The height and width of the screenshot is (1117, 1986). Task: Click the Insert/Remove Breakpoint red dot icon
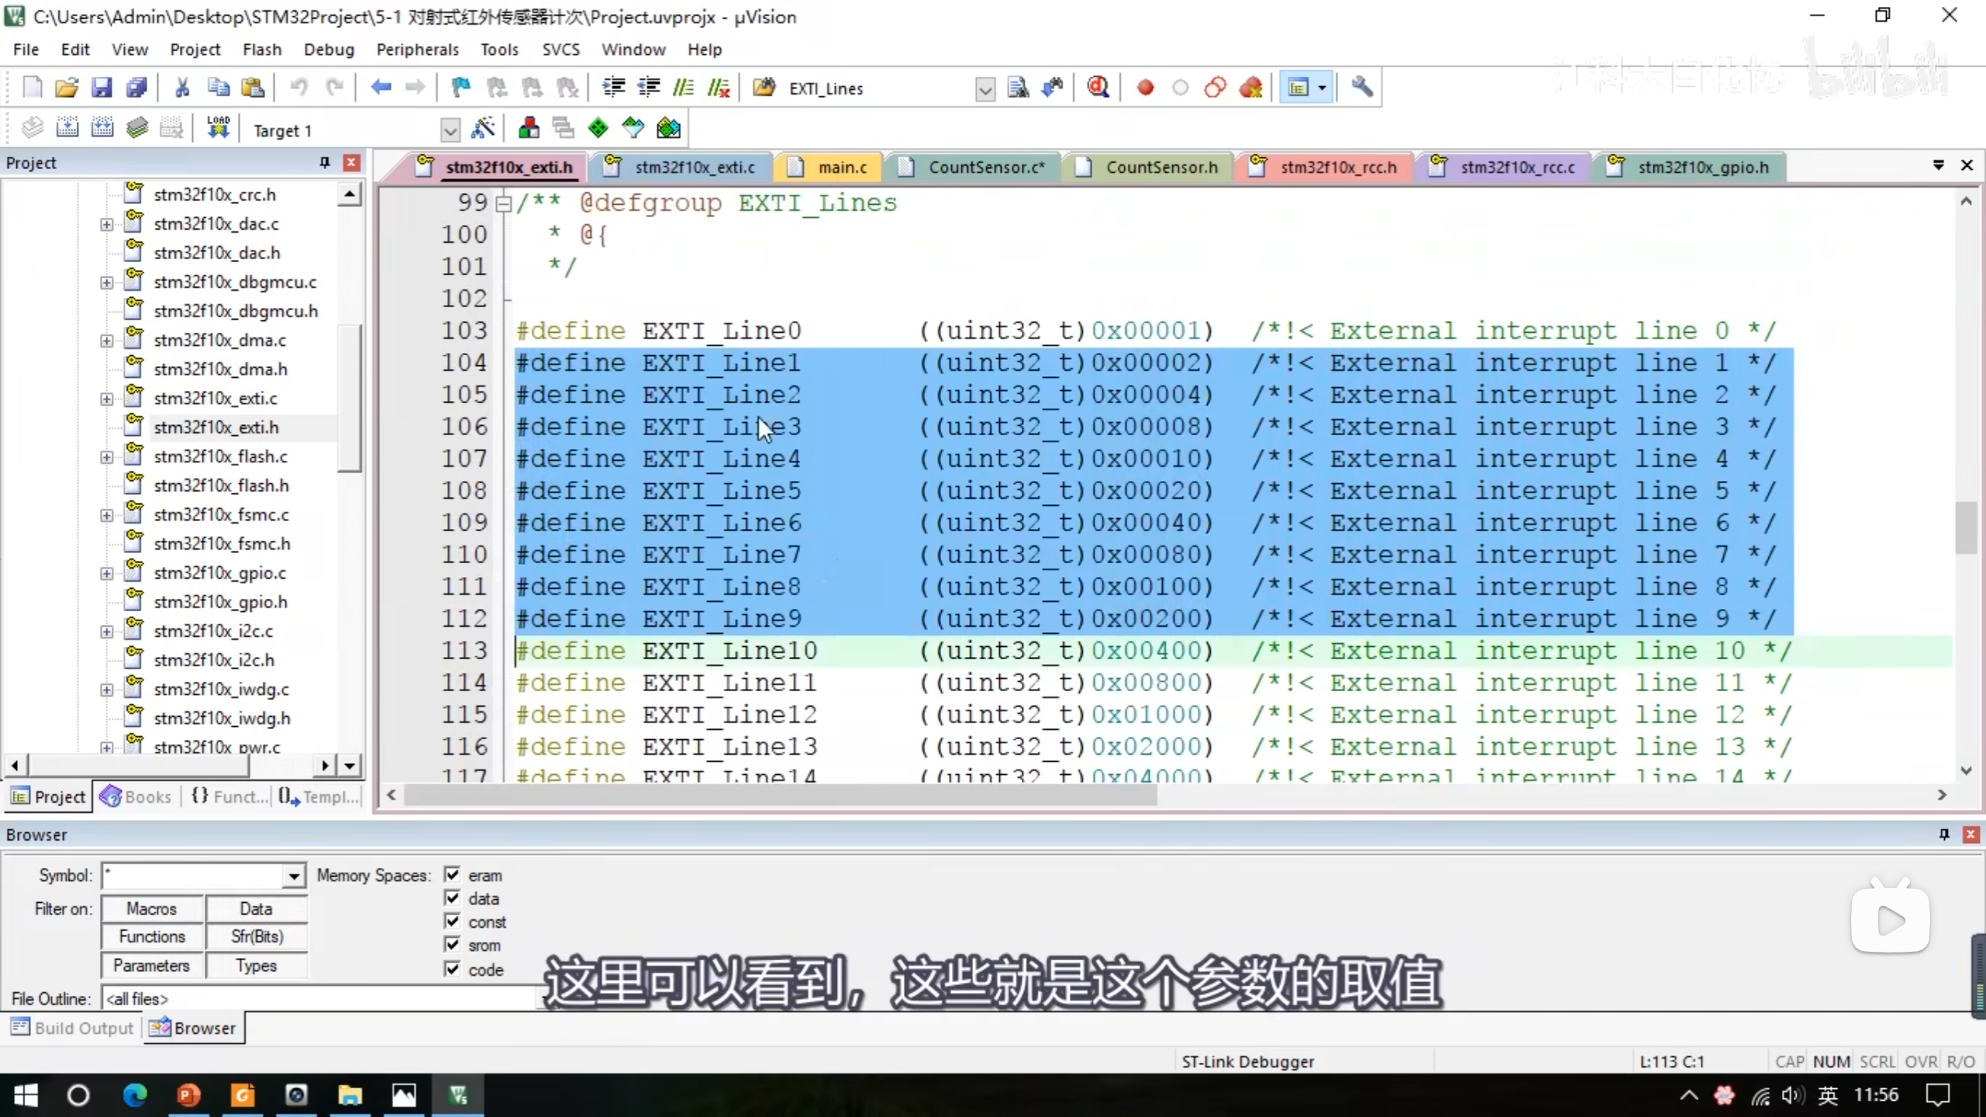(1145, 88)
